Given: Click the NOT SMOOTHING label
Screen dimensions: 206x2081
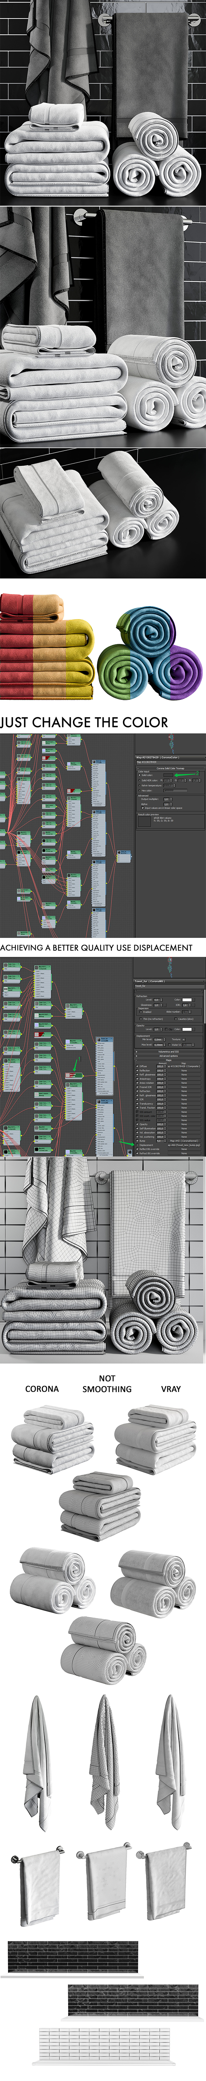Looking at the screenshot, I should [107, 1384].
